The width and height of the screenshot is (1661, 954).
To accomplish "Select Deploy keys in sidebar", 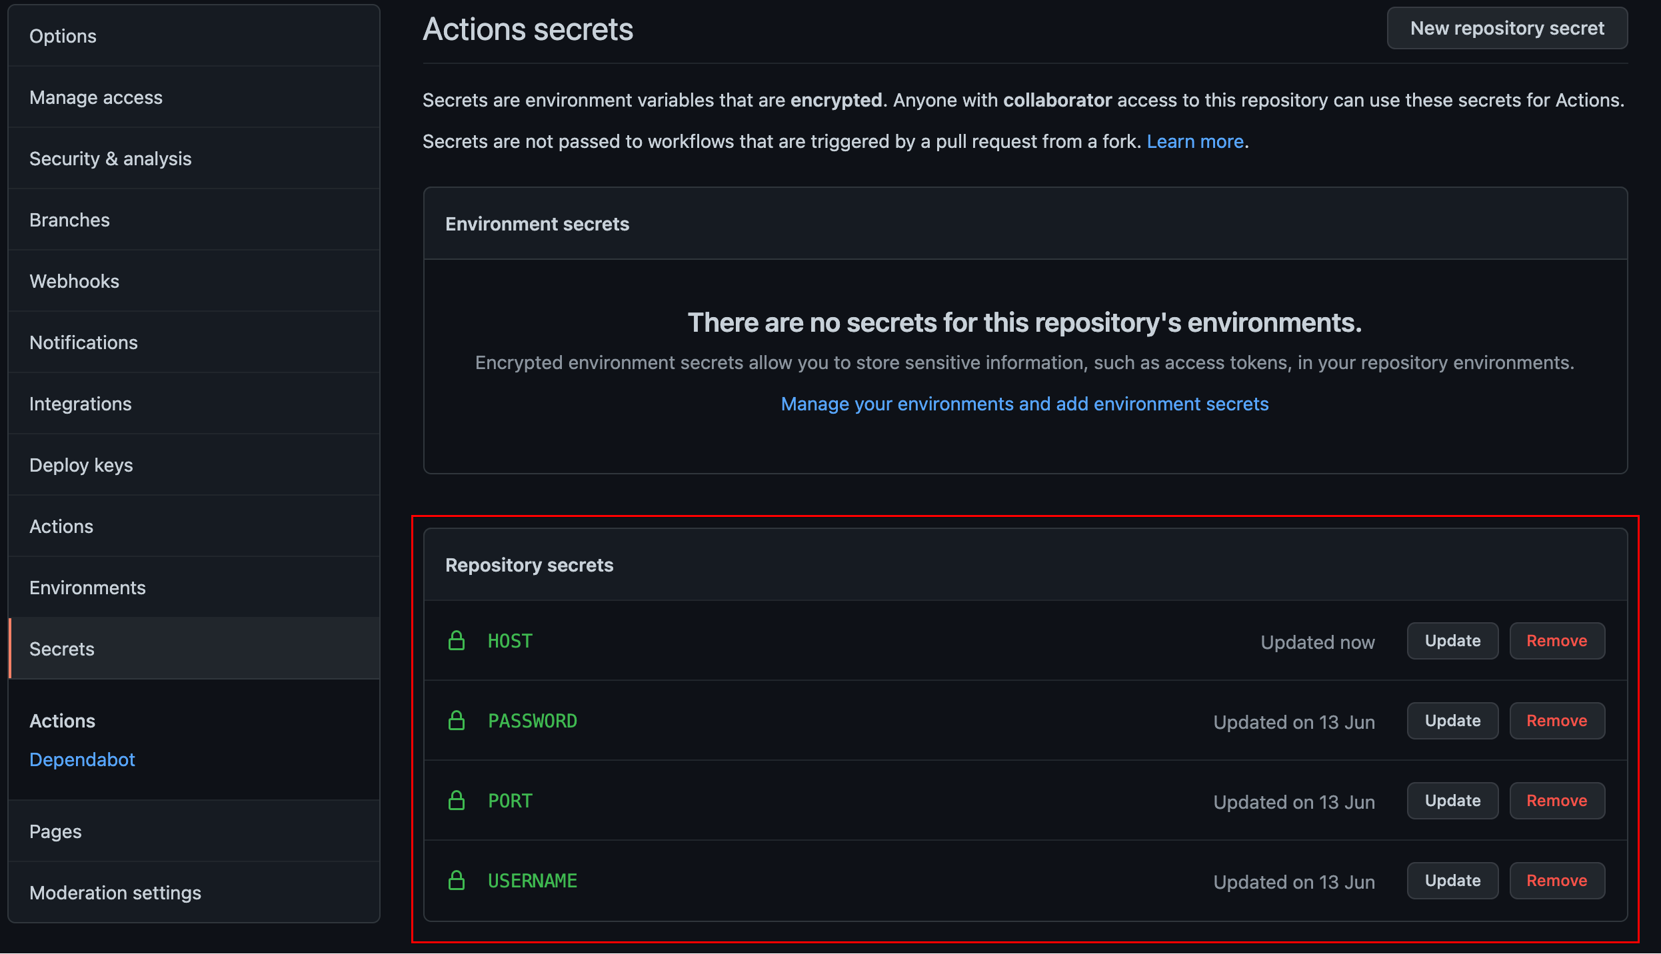I will [x=194, y=465].
